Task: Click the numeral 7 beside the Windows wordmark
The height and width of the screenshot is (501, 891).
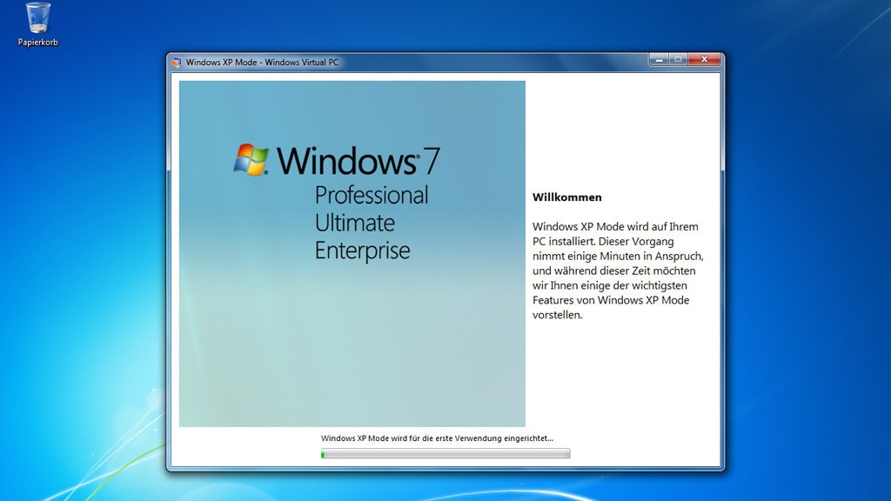Action: (431, 161)
